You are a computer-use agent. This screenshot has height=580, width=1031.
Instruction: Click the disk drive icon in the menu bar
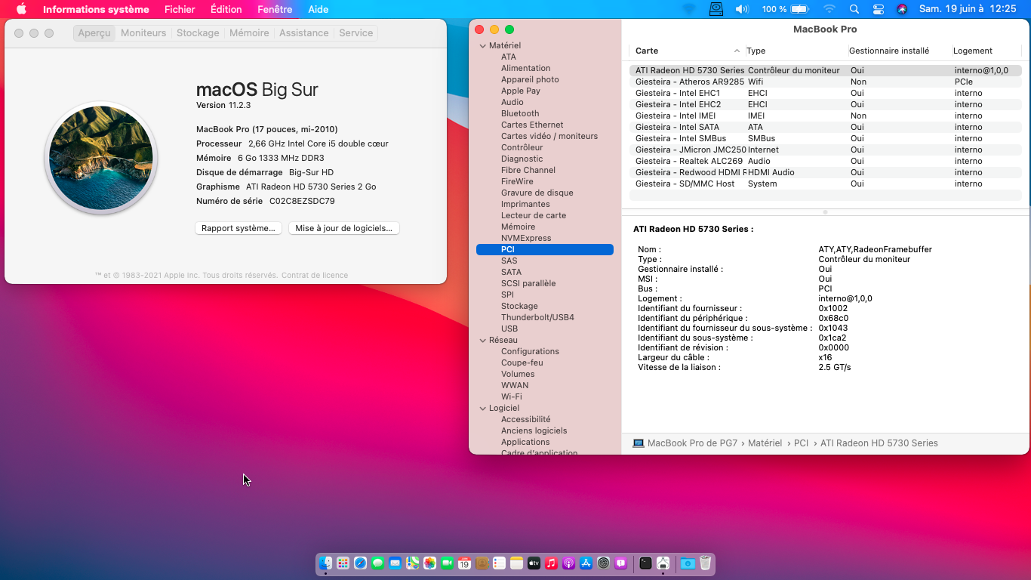[x=716, y=9]
